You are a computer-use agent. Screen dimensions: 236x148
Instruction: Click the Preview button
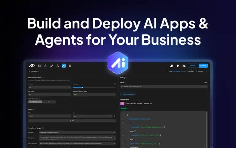click(x=192, y=66)
